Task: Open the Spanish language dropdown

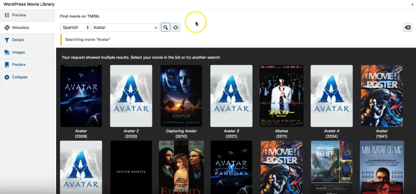Action: pyautogui.click(x=75, y=27)
